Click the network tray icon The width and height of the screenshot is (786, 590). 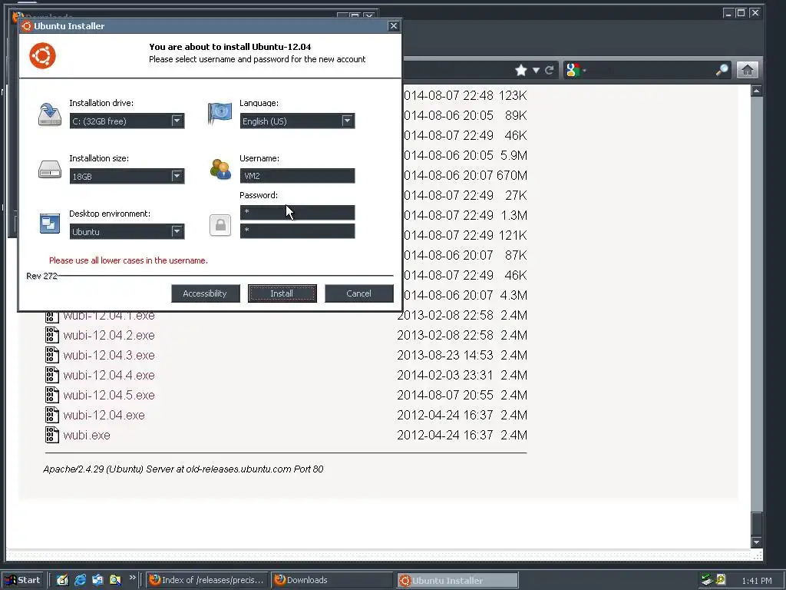click(x=707, y=580)
